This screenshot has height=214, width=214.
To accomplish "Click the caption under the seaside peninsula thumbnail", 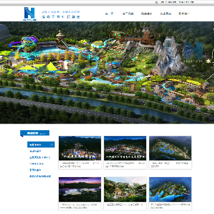I will 170,206.
